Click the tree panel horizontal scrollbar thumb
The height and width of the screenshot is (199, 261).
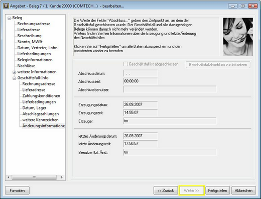(34, 177)
